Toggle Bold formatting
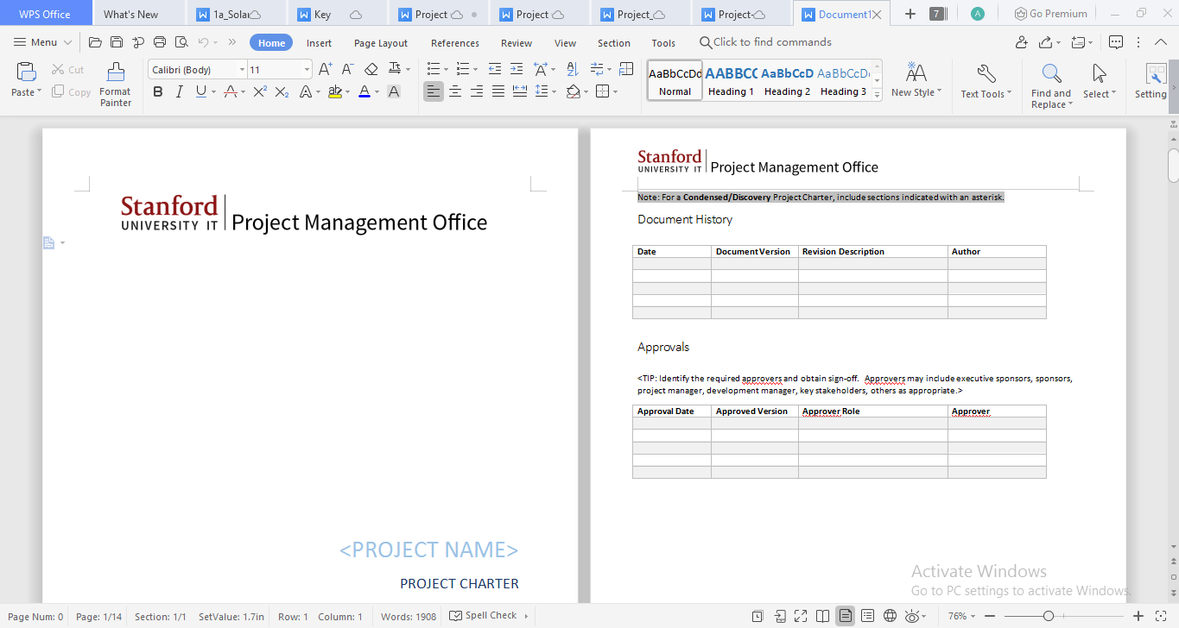The width and height of the screenshot is (1179, 628). pos(157,91)
